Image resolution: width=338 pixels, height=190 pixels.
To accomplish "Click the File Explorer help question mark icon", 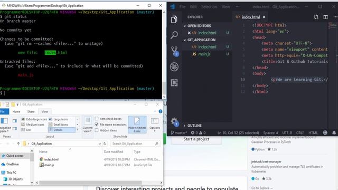I will pos(161,111).
